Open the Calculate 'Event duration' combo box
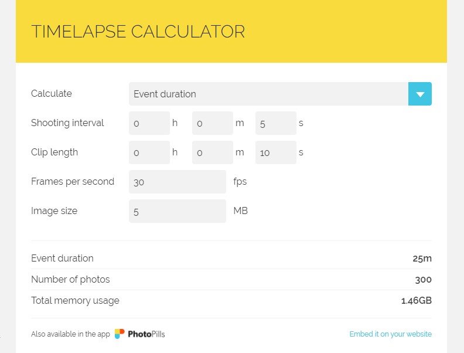The height and width of the screenshot is (353, 464). pyautogui.click(x=268, y=94)
